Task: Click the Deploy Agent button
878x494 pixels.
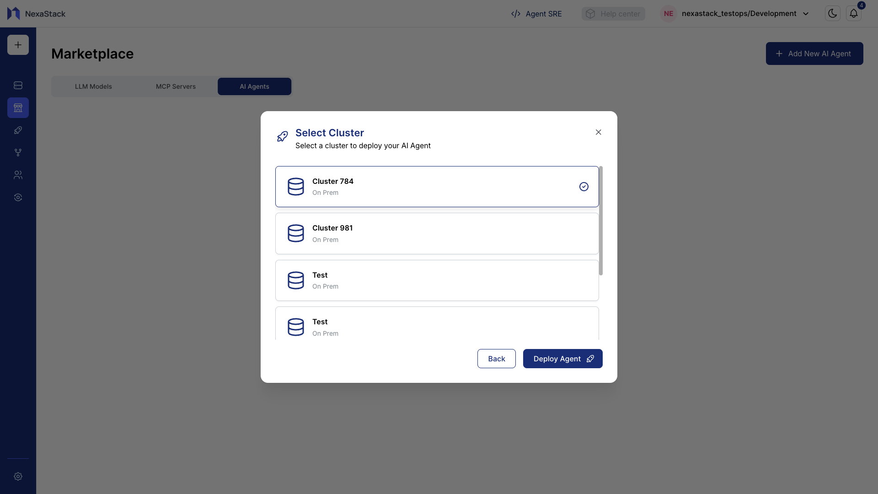Action: [x=562, y=359]
